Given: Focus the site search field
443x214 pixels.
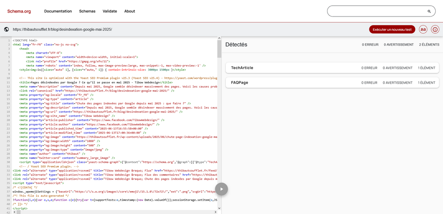Looking at the screenshot, I should point(381,11).
